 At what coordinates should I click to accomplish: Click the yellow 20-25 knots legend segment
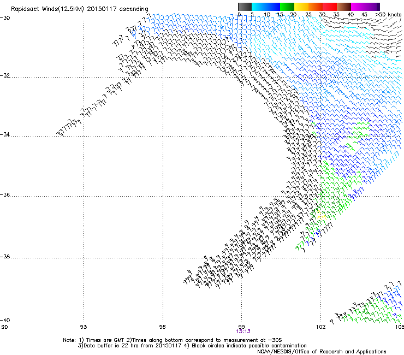[301, 7]
